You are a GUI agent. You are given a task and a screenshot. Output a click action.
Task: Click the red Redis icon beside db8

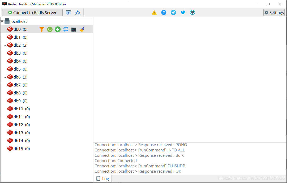(x=10, y=93)
